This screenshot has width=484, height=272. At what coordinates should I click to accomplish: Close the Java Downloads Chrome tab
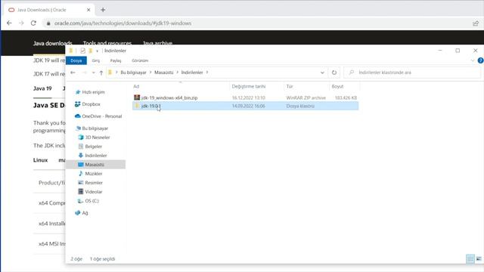point(88,10)
